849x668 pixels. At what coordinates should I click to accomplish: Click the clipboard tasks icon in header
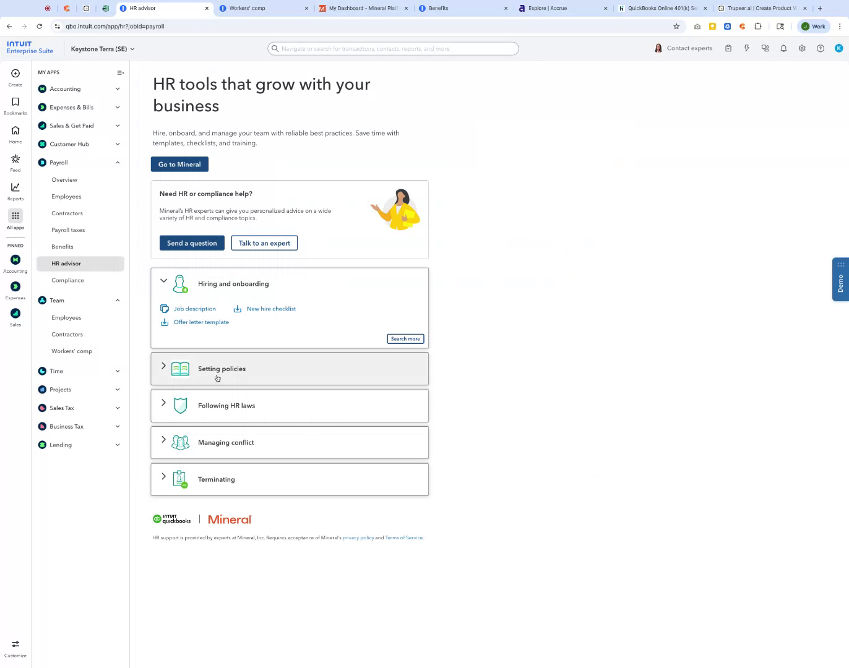point(728,48)
